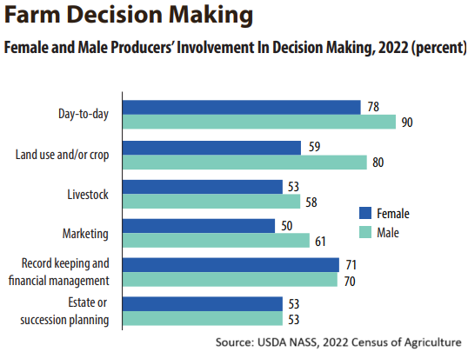Click the Male Land use 80 bar
Viewport: 468px width, 352px height.
[244, 163]
